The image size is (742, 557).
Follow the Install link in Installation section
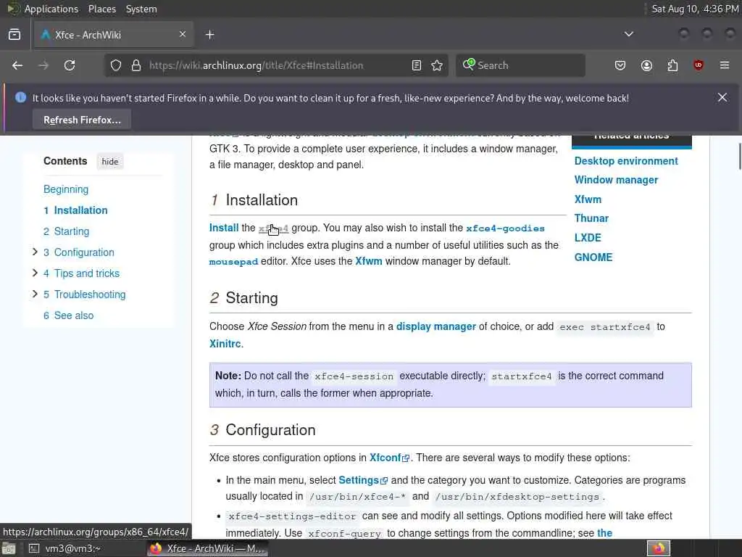(224, 228)
